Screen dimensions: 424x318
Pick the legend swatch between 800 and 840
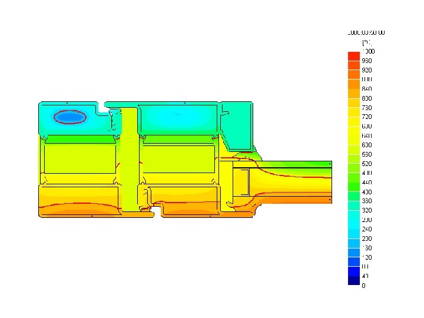click(354, 94)
